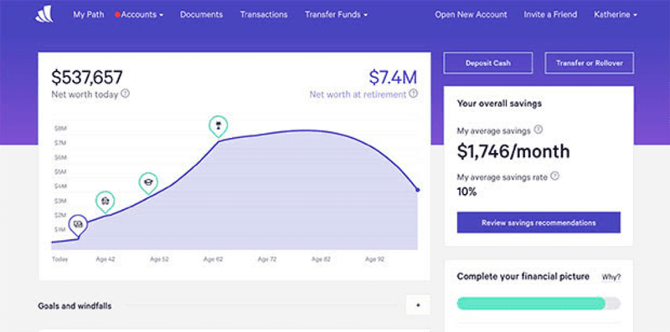The width and height of the screenshot is (670, 332).
Task: Click the $8M y-axis label
Action: (60, 128)
